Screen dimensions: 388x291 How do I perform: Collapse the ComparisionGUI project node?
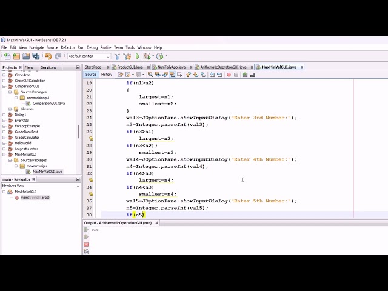4,86
